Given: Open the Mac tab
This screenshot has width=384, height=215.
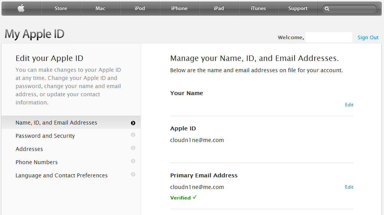Looking at the screenshot, I should (100, 8).
